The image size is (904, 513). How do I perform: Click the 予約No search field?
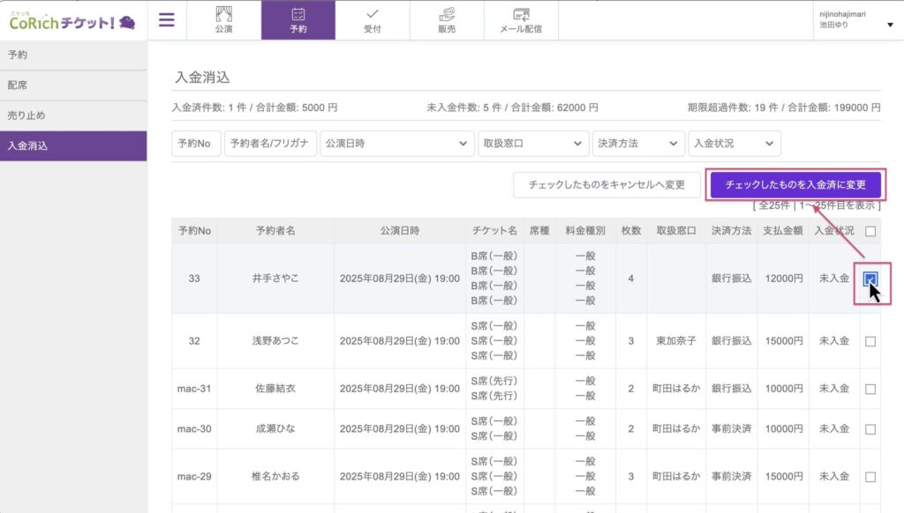[196, 144]
